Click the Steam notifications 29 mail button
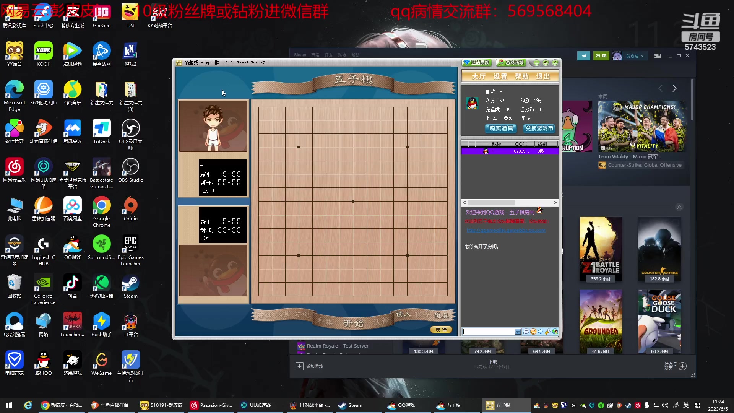 [x=601, y=56]
